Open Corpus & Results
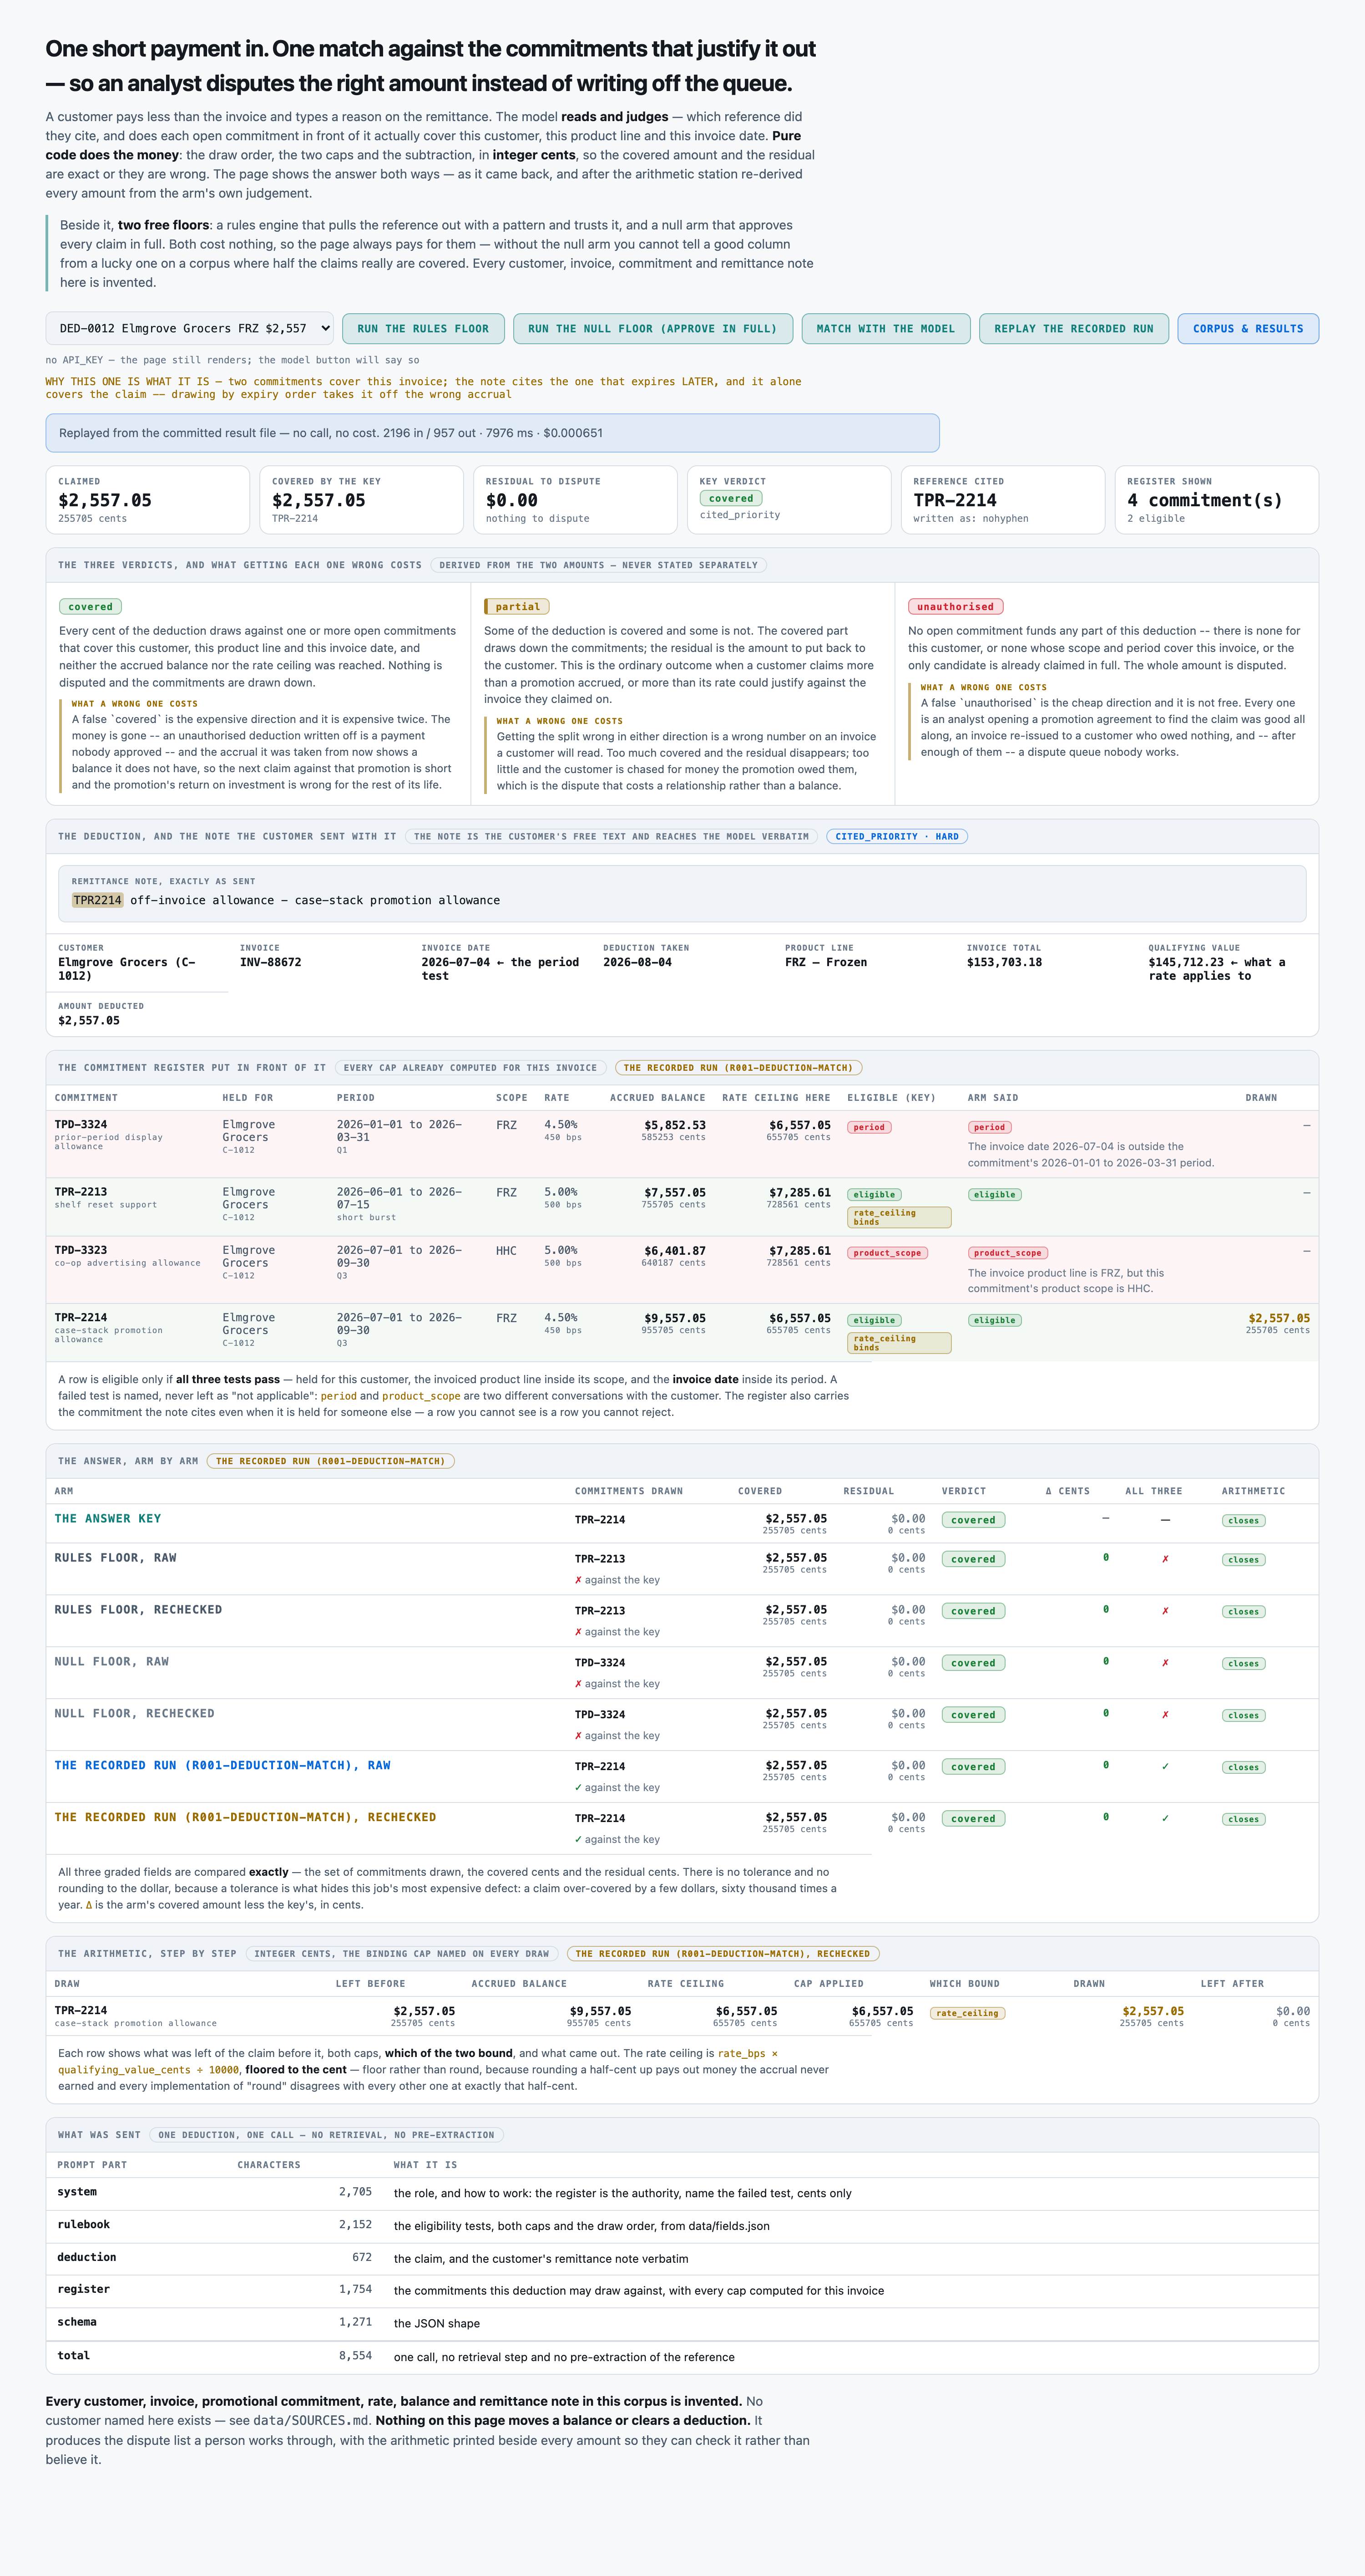1365x2576 pixels. [x=1248, y=328]
